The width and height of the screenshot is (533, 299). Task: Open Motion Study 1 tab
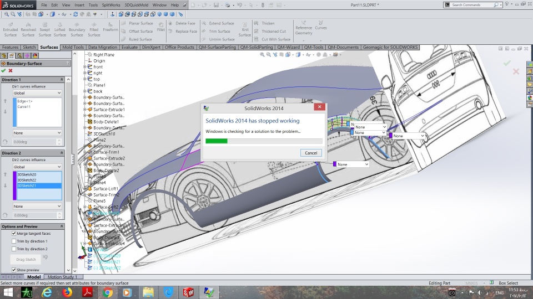[x=63, y=277]
